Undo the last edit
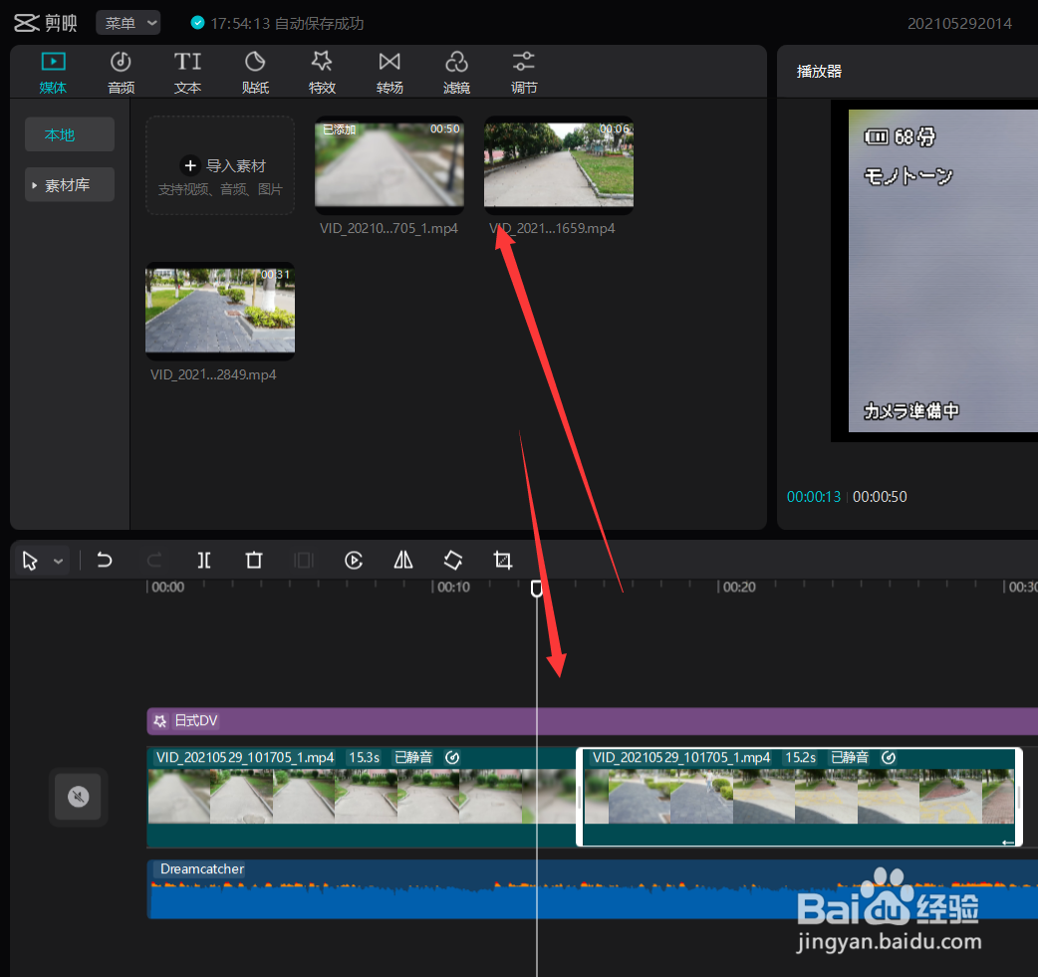 click(105, 561)
